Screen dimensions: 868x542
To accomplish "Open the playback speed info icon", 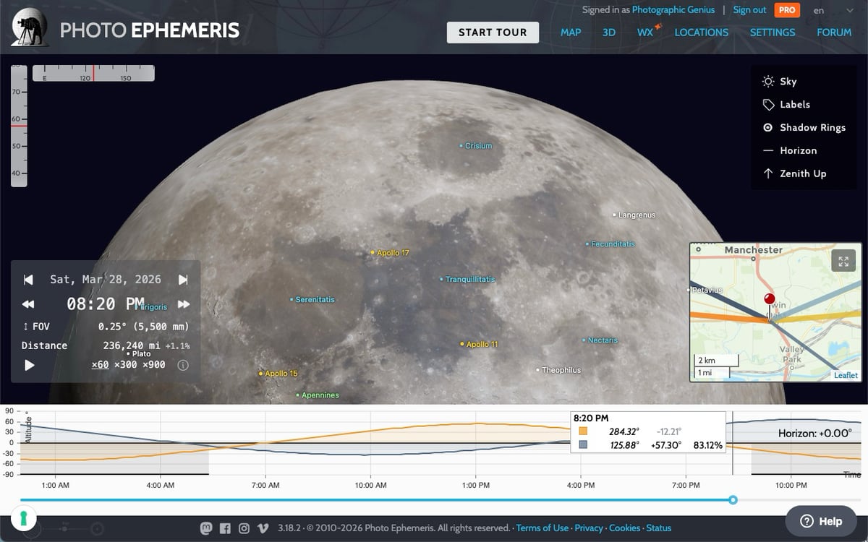I will click(183, 365).
